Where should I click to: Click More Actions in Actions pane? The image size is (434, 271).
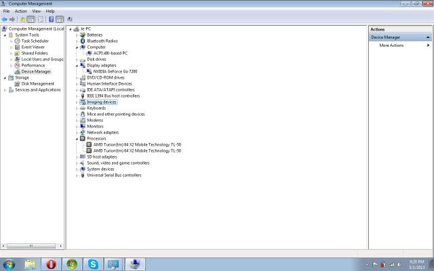(x=391, y=45)
